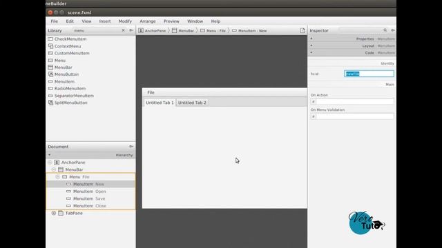The image size is (442, 248).
Task: Click the AnchorPane icon in the Hierarchy
Action: click(57, 163)
